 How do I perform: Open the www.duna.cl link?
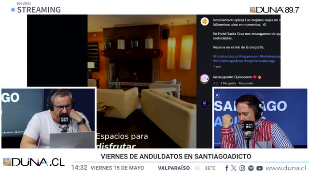click(286, 168)
